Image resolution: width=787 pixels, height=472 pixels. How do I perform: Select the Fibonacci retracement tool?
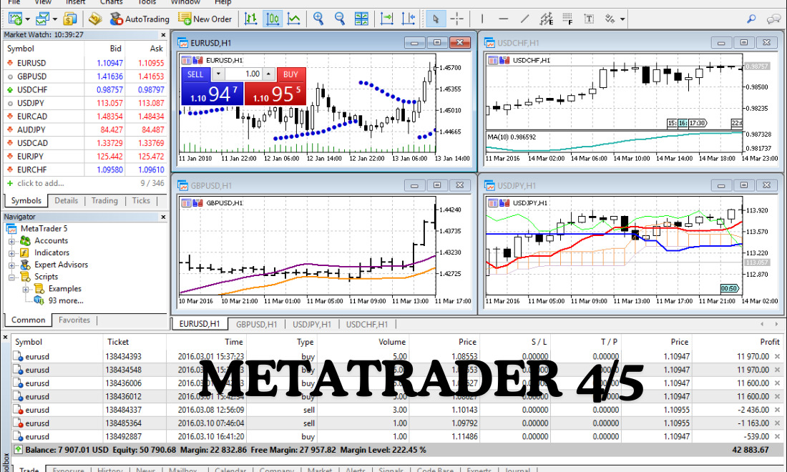(x=567, y=19)
